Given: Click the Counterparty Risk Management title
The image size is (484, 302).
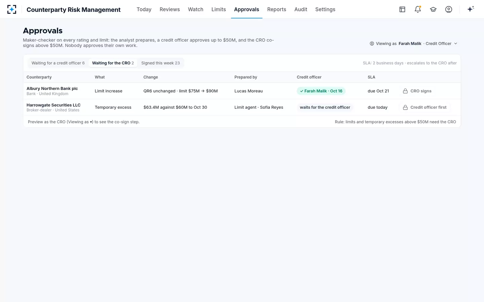Looking at the screenshot, I should tap(74, 10).
